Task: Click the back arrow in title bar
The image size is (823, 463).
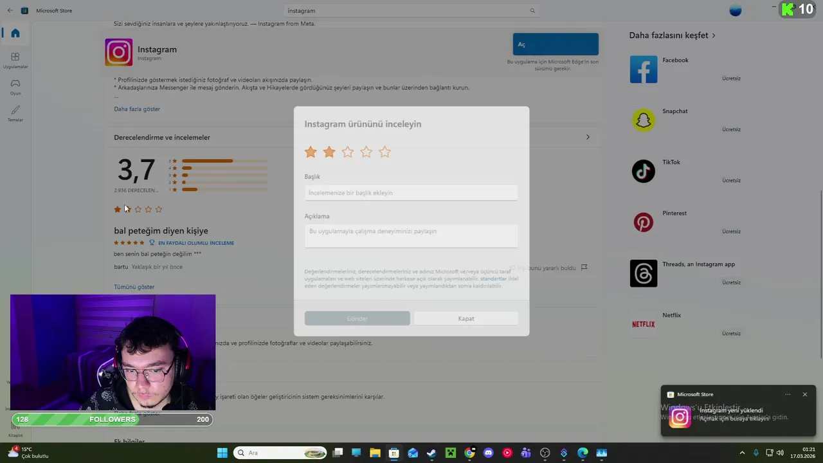Action: [x=10, y=10]
